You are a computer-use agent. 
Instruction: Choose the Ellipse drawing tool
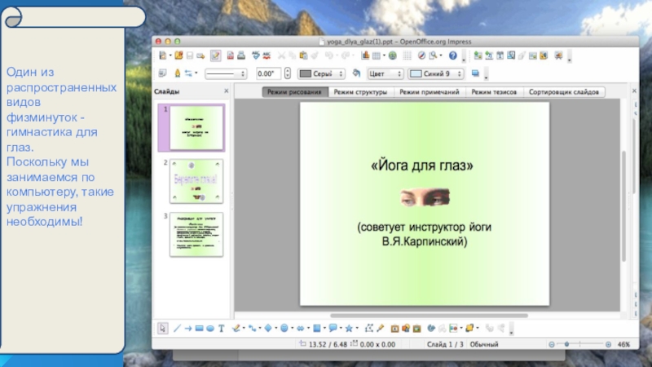(x=210, y=328)
